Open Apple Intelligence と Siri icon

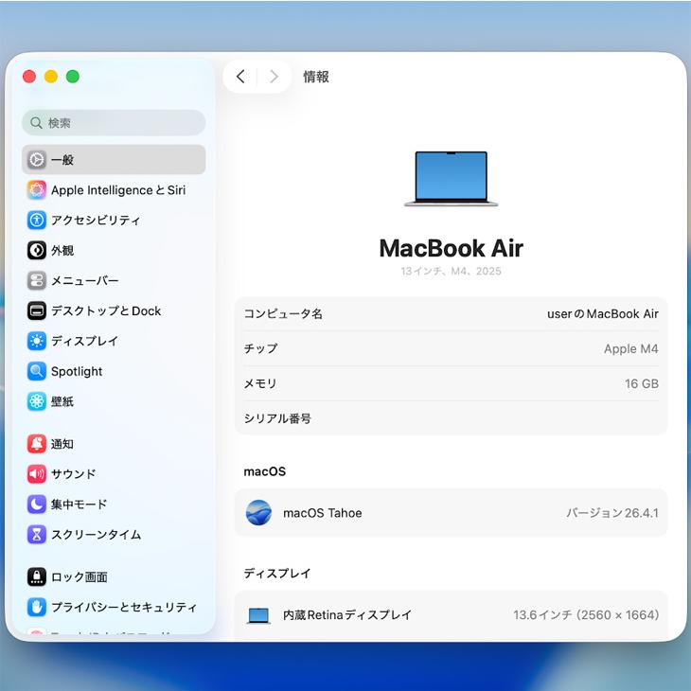(x=37, y=190)
